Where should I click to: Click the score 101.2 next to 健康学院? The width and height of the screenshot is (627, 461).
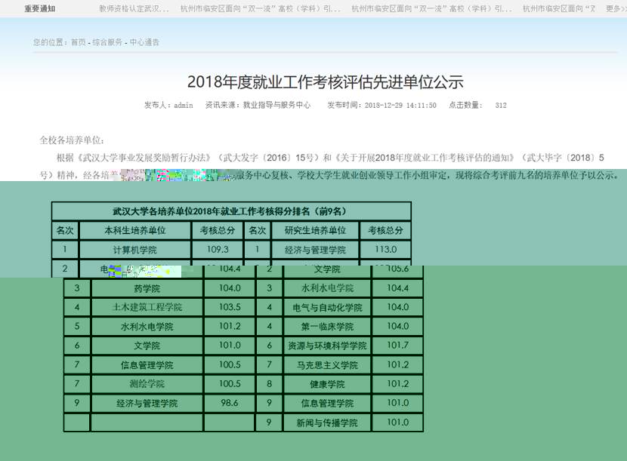point(398,384)
